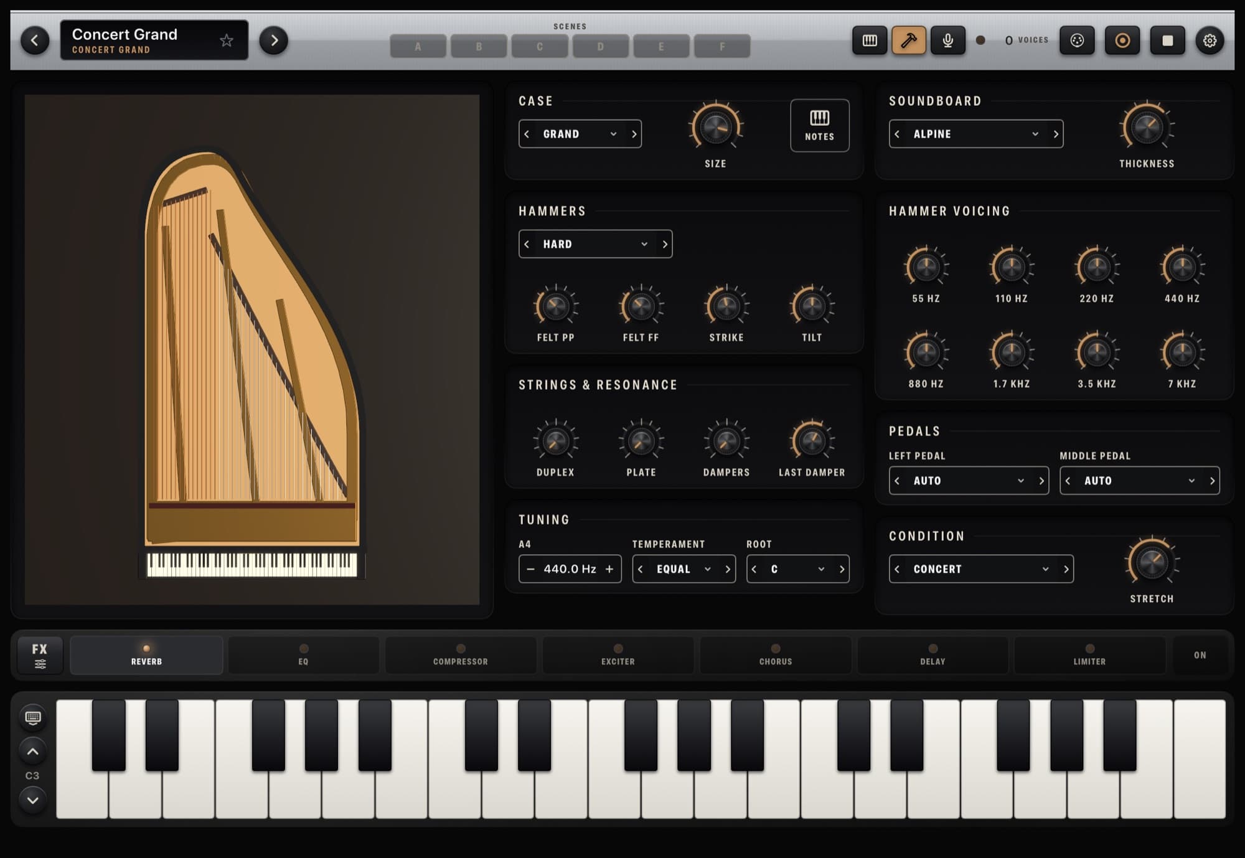Select scene D
Screen dimensions: 1245x858
tap(601, 47)
